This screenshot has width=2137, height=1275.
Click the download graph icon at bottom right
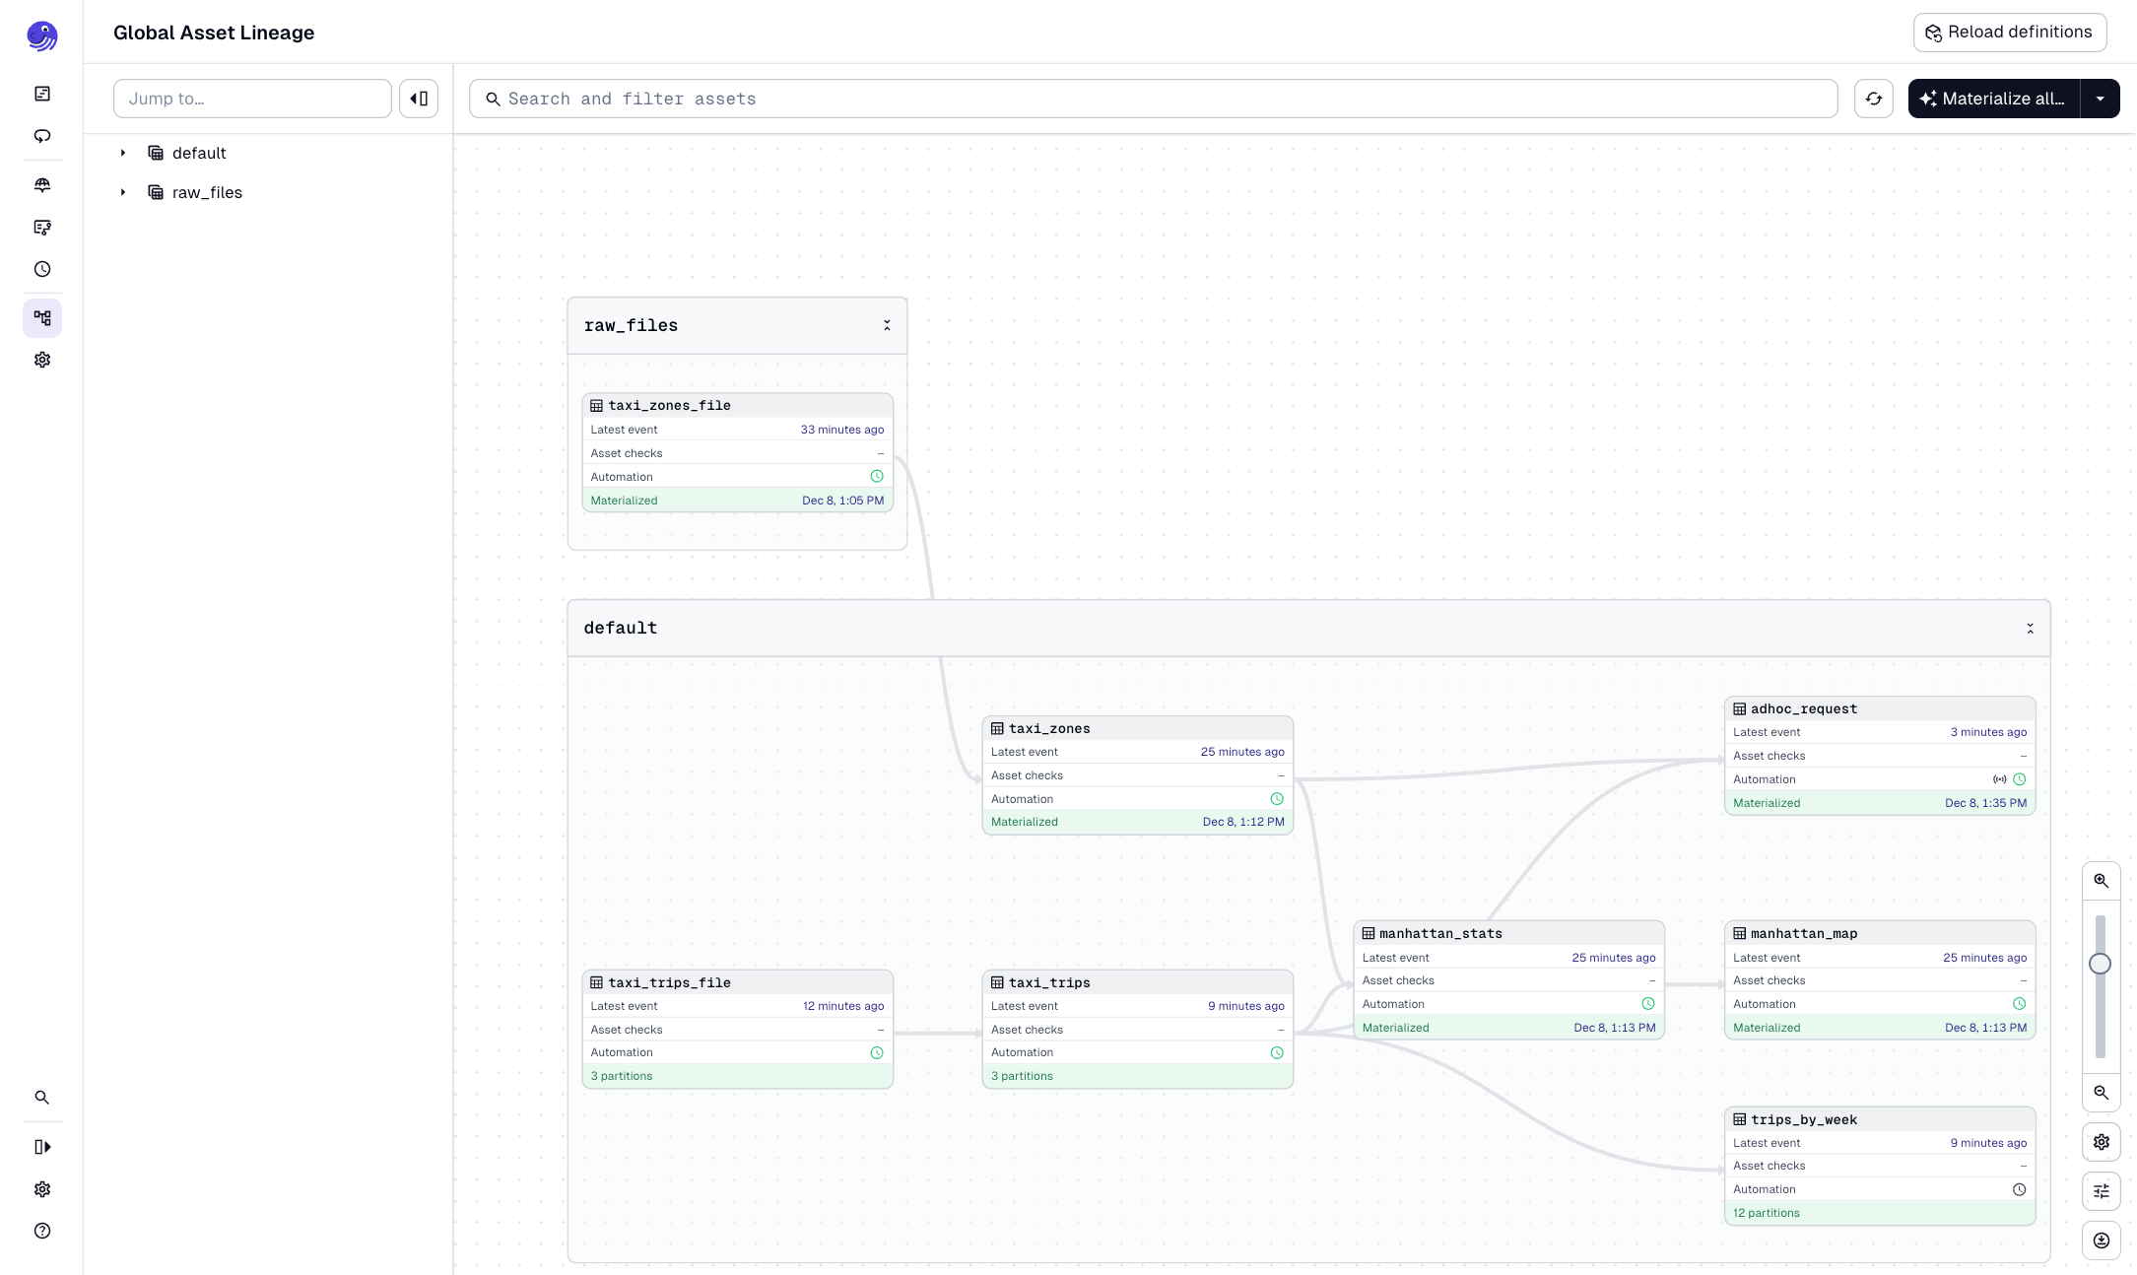(x=2101, y=1241)
